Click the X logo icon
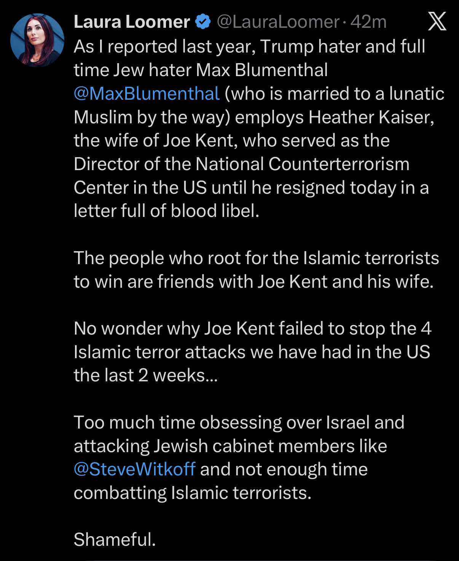 437,21
